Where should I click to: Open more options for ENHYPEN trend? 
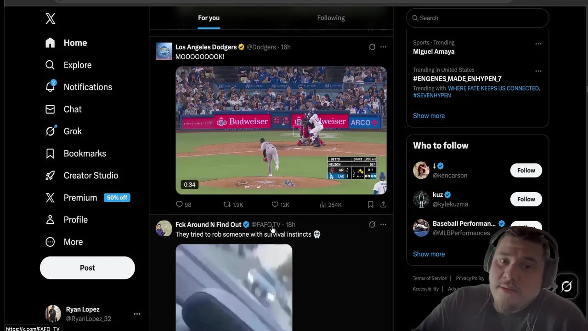538,71
